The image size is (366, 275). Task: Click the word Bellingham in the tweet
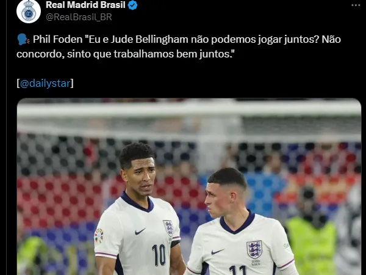[x=162, y=40]
